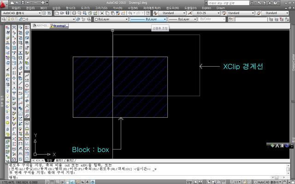The height and width of the screenshot is (184, 295).
Task: Click the Layer Previous icon
Action: [83, 19]
